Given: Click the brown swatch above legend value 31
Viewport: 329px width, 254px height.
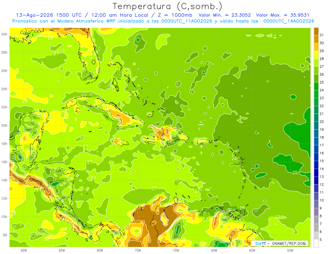Looking at the screenshot, I should click(x=316, y=31).
